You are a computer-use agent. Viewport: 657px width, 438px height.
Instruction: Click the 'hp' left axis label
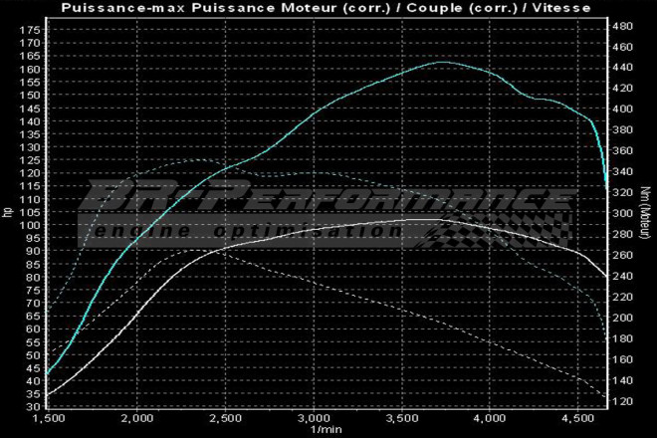[x=9, y=211]
